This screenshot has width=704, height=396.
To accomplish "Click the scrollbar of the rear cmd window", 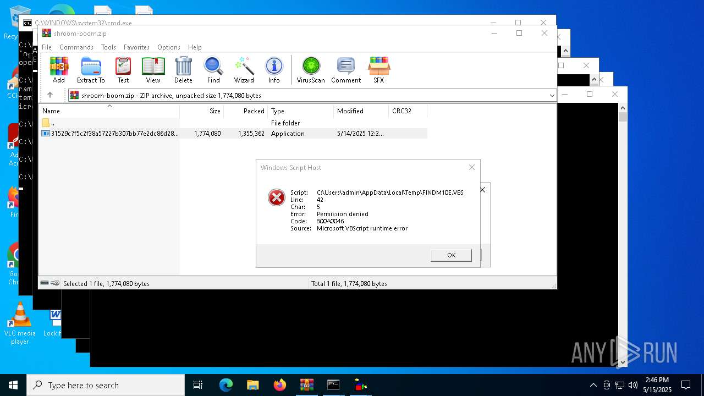I will (x=623, y=234).
